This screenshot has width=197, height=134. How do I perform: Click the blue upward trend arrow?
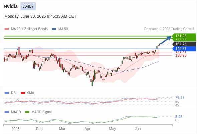(166, 40)
